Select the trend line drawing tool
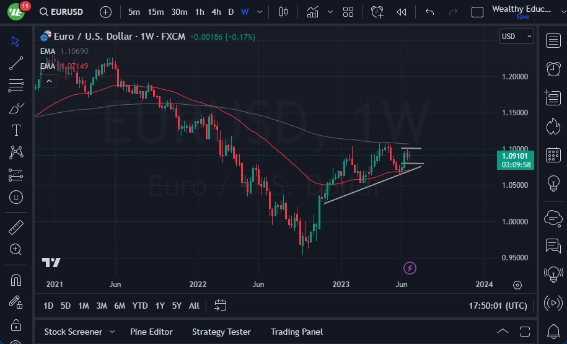The height and width of the screenshot is (344, 567). pyautogui.click(x=16, y=63)
